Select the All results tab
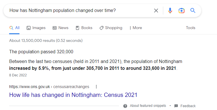The width and height of the screenshot is (217, 110). (x=14, y=28)
